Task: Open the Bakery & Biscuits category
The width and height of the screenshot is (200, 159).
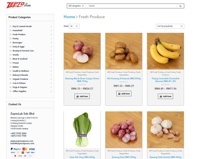Action: click(x=20, y=75)
